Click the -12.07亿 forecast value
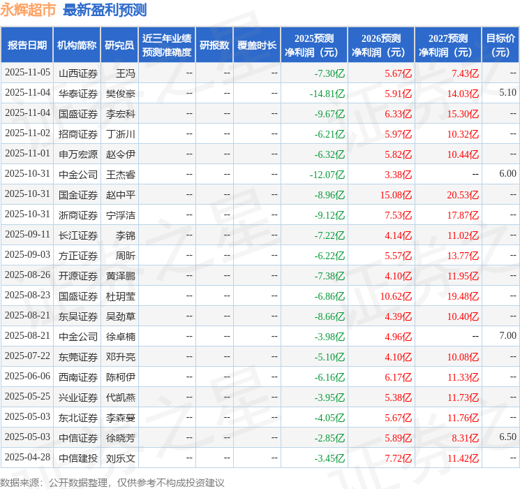The image size is (520, 489). coord(327,174)
